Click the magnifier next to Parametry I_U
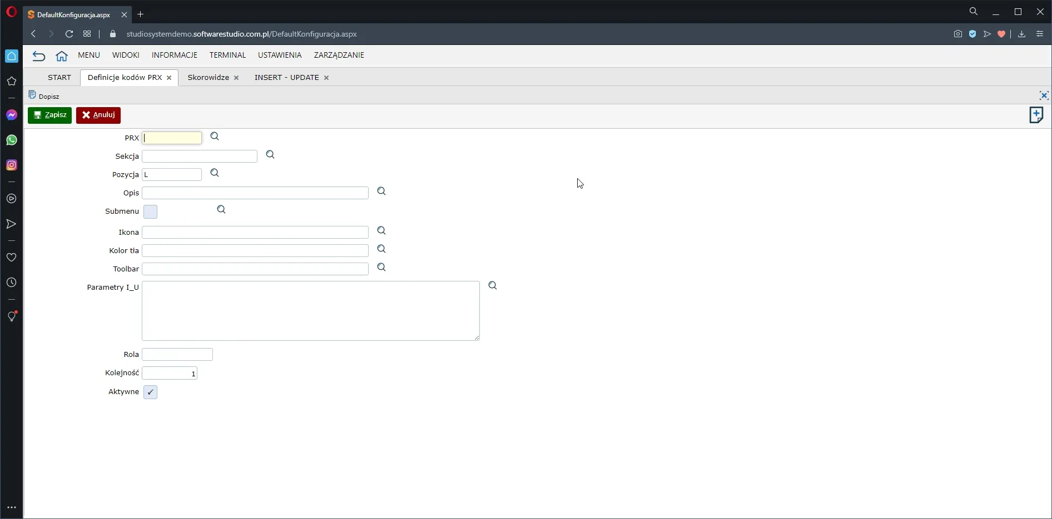Viewport: 1052px width, 519px height. [493, 286]
